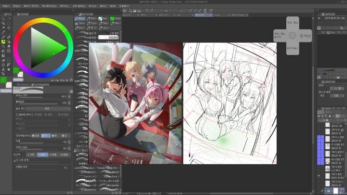
Task: Open opacity dynamics button beside 100 value
Action: 69,103
